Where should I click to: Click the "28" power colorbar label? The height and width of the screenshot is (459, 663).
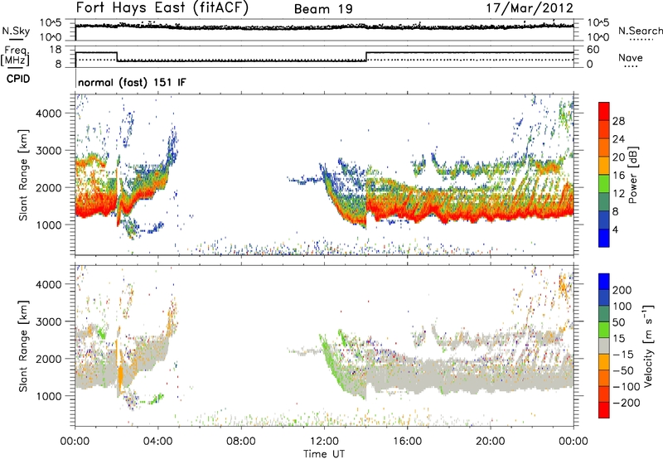(618, 121)
